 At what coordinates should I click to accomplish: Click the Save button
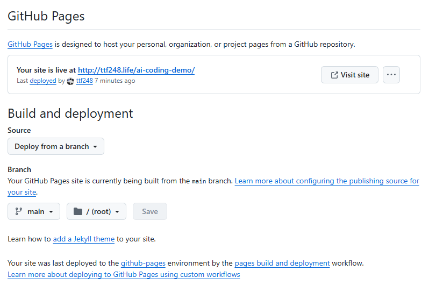(150, 211)
